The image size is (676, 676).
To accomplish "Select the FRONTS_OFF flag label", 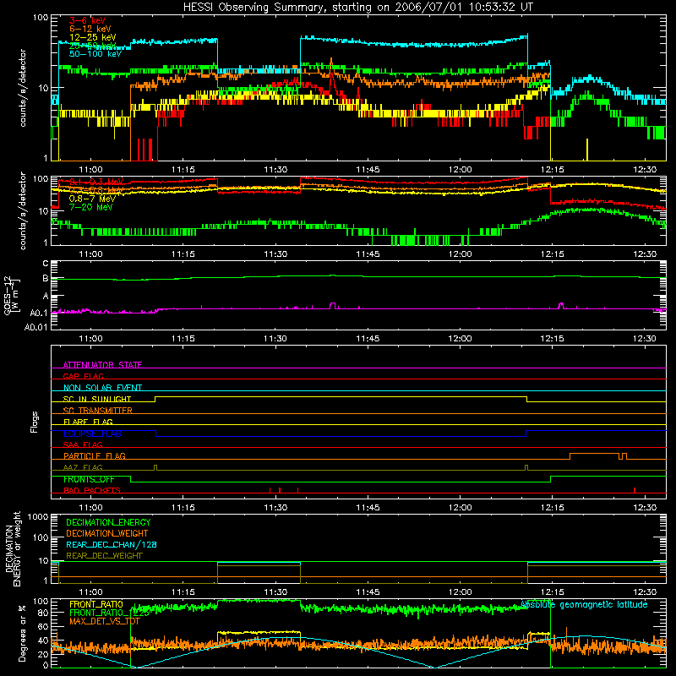I will tap(89, 479).
